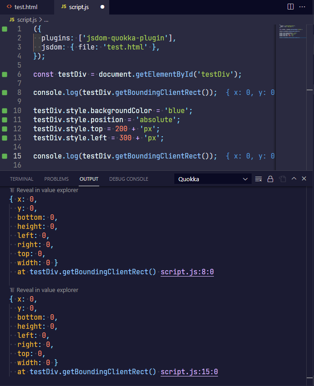Click the unsaved changes dot on script.js tab

point(102,7)
